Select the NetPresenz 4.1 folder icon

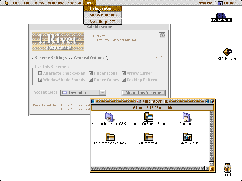[x=149, y=137]
